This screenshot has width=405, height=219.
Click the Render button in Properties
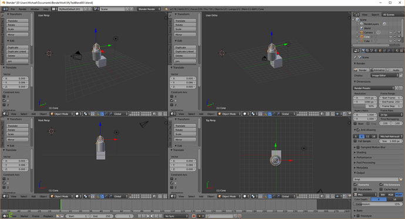coord(361,70)
